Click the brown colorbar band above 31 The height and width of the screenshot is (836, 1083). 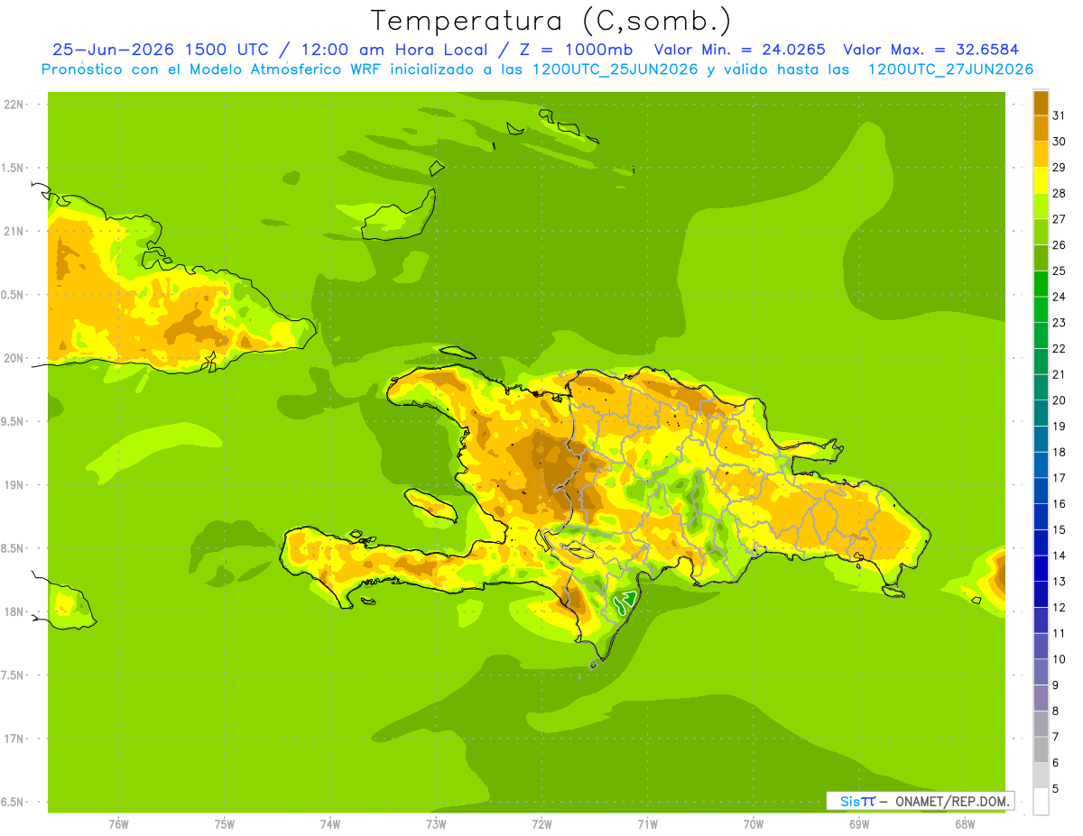pos(1041,103)
